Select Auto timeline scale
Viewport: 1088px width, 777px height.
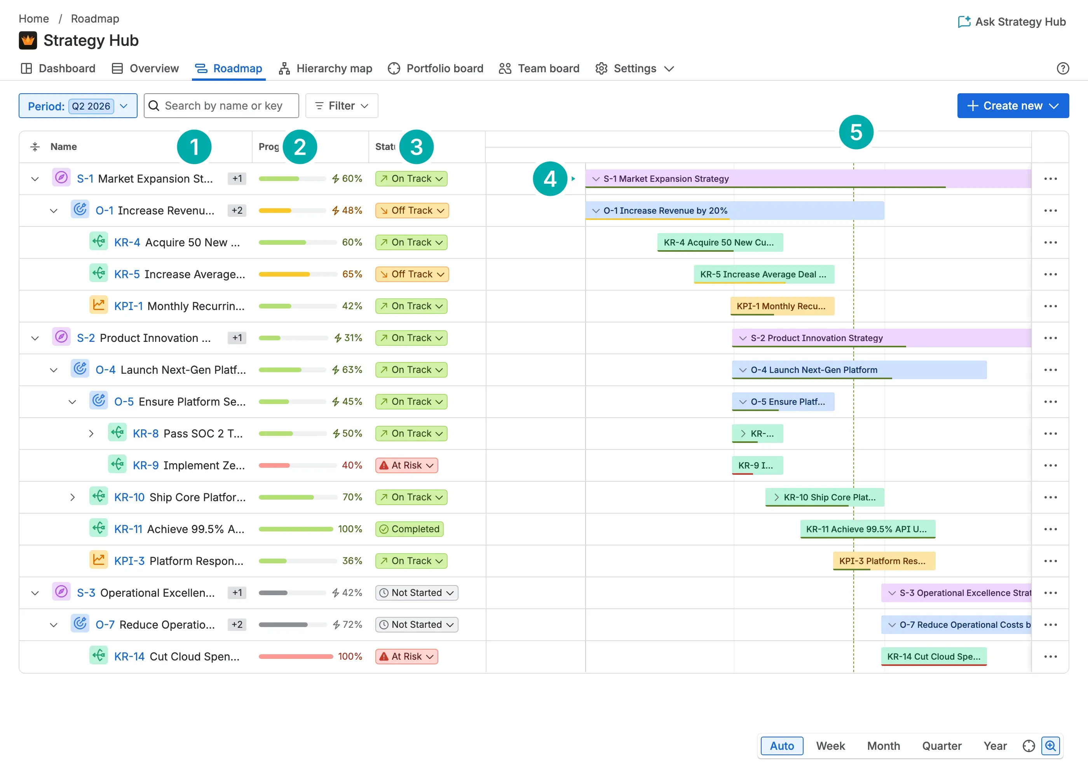tap(782, 746)
